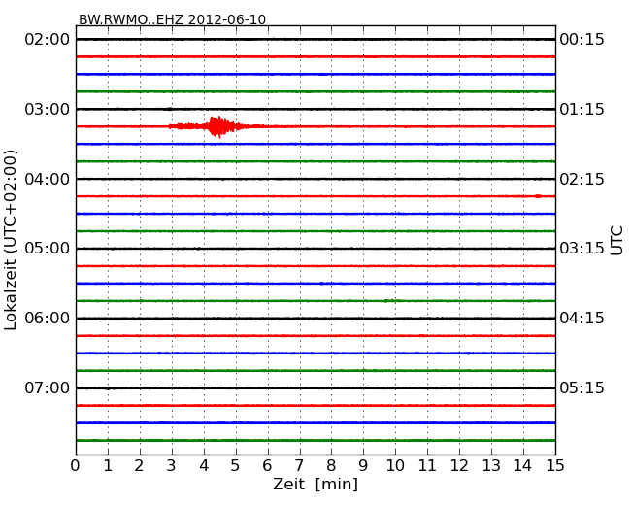Click the x-axis tick label 5
631x505 pixels.
tap(235, 466)
